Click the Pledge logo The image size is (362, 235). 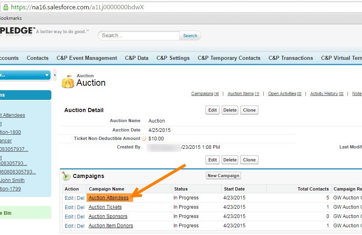(x=17, y=30)
